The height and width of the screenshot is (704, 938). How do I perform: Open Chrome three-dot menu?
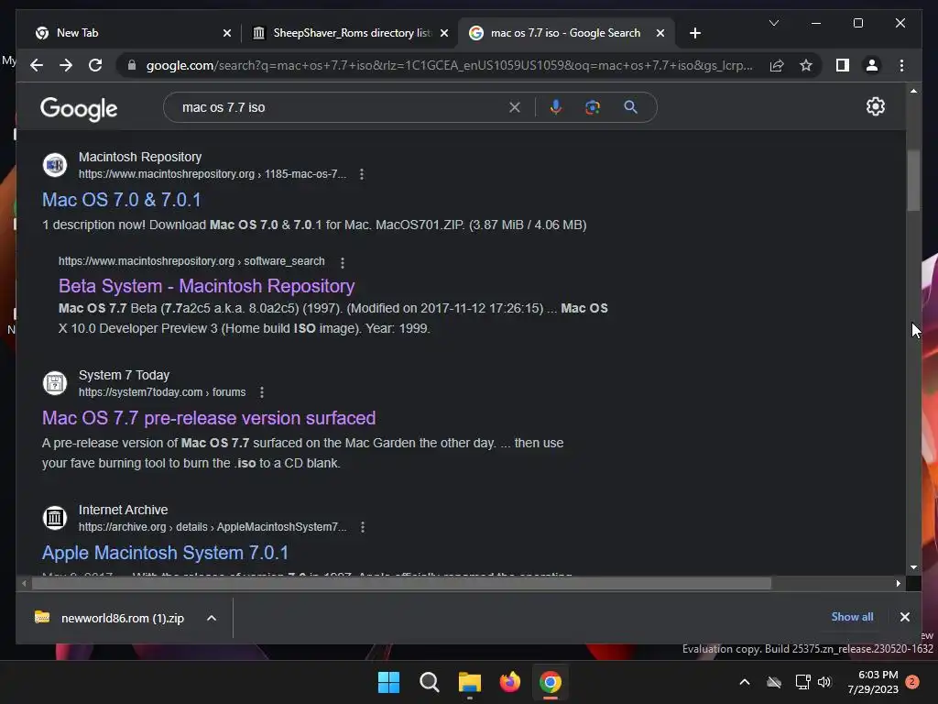[901, 65]
